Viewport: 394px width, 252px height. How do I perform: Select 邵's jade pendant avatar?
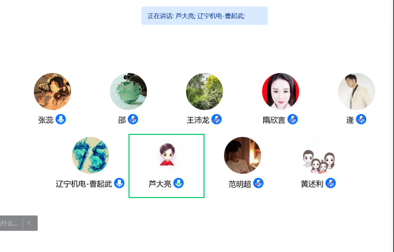129,92
